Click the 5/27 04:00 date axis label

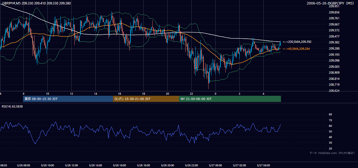tap(263, 165)
